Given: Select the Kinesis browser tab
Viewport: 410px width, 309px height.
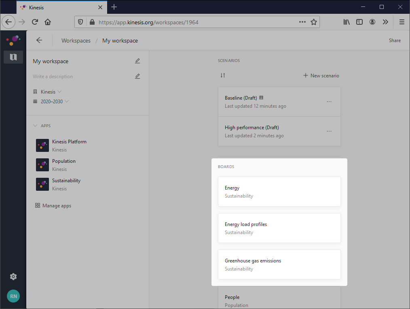Looking at the screenshot, I should [62, 7].
